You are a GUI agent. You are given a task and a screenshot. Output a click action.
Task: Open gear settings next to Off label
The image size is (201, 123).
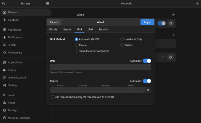pyautogui.click(x=171, y=57)
